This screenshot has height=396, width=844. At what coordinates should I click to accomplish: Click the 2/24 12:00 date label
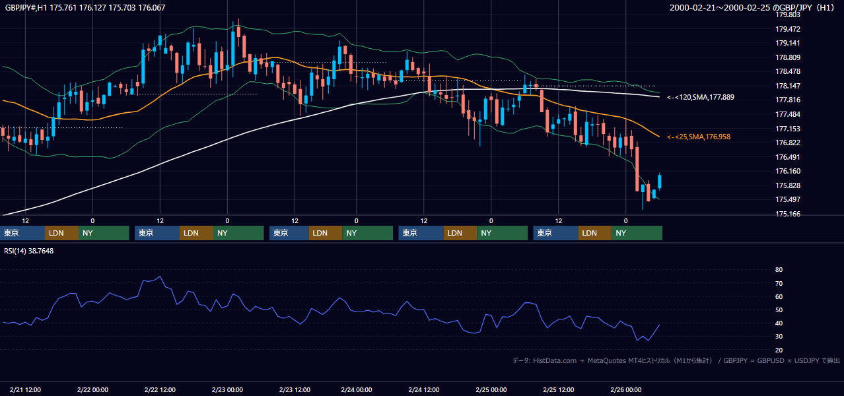(x=424, y=389)
